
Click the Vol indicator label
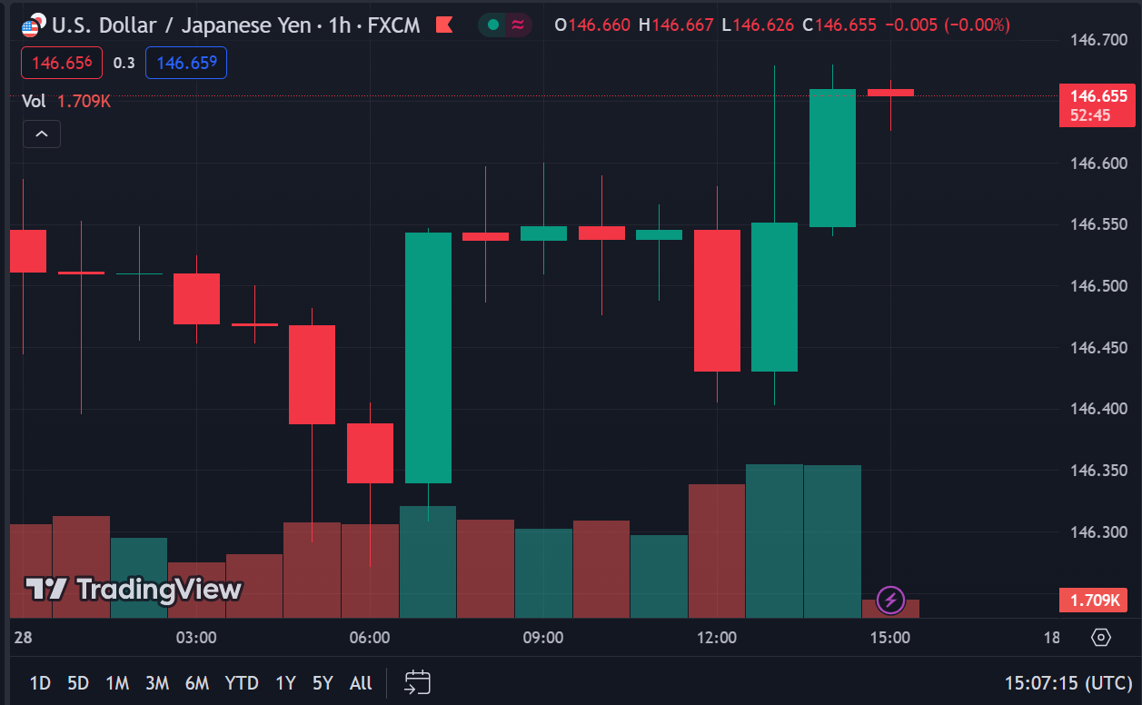click(34, 101)
